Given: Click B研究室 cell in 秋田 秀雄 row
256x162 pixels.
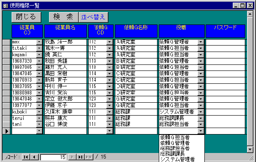Looking at the screenshot, I should (136, 61).
